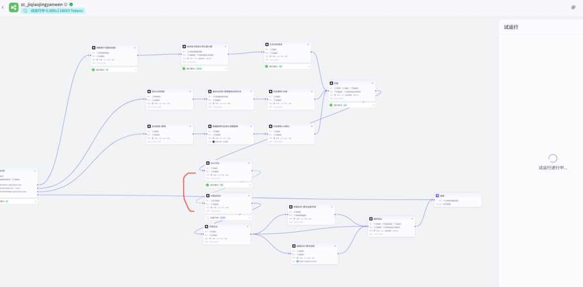Viewport: 583px width, 287px height.
Task: Click the 试运行 panel title
Action: [511, 27]
